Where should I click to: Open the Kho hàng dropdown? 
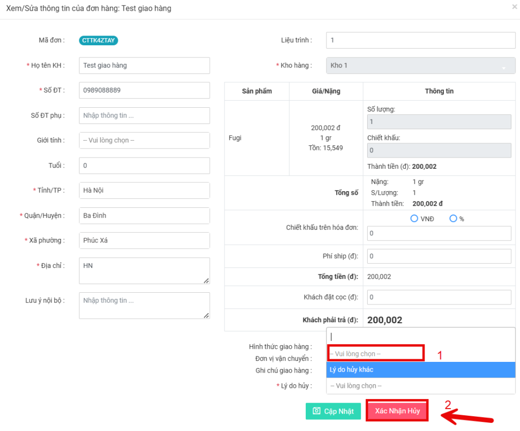click(420, 66)
